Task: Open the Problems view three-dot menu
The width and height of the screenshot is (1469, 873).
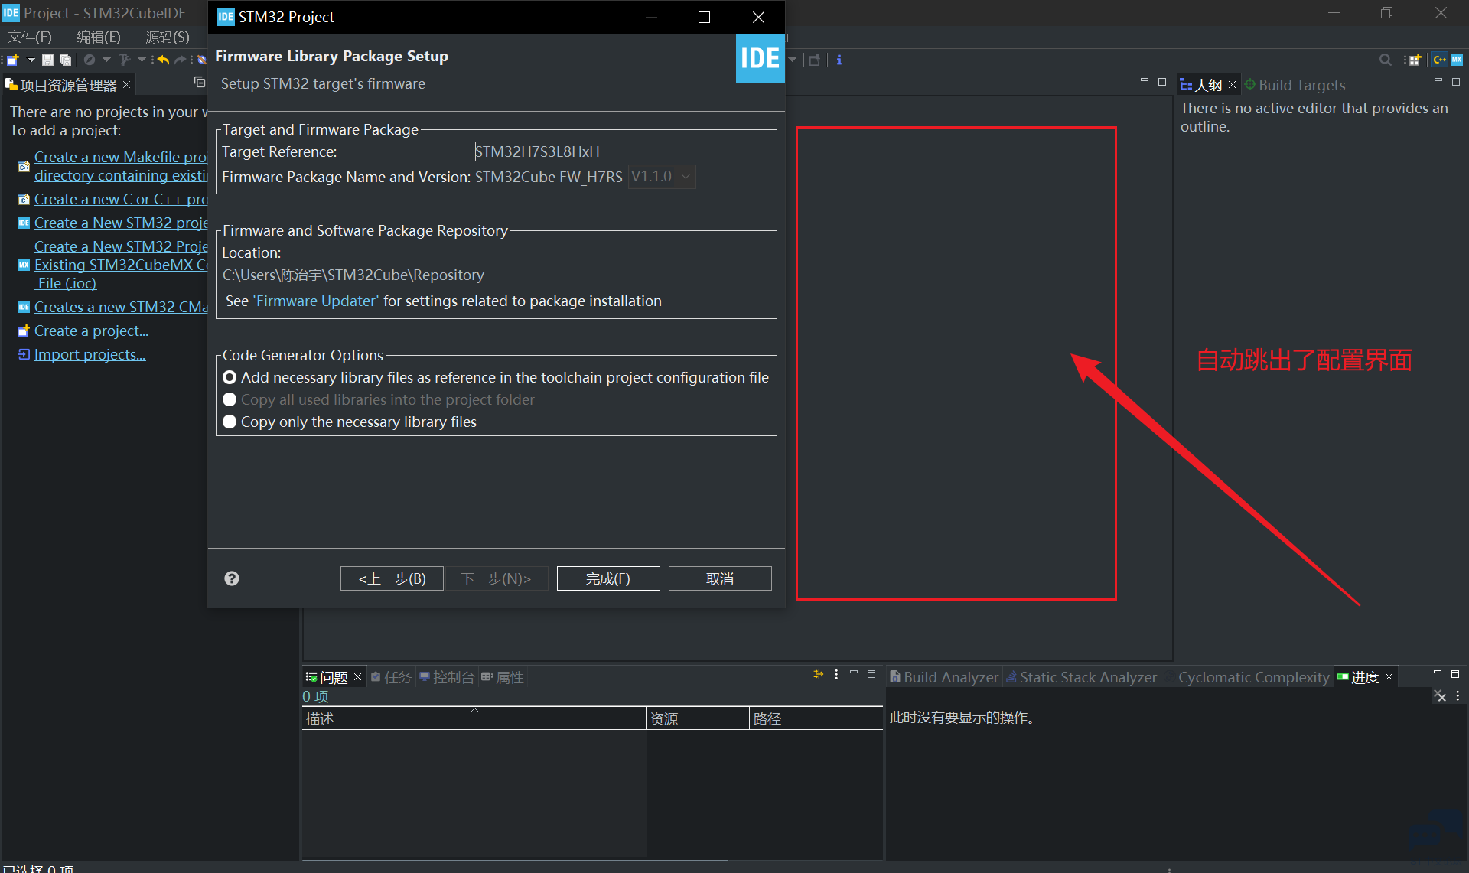Action: 836,674
